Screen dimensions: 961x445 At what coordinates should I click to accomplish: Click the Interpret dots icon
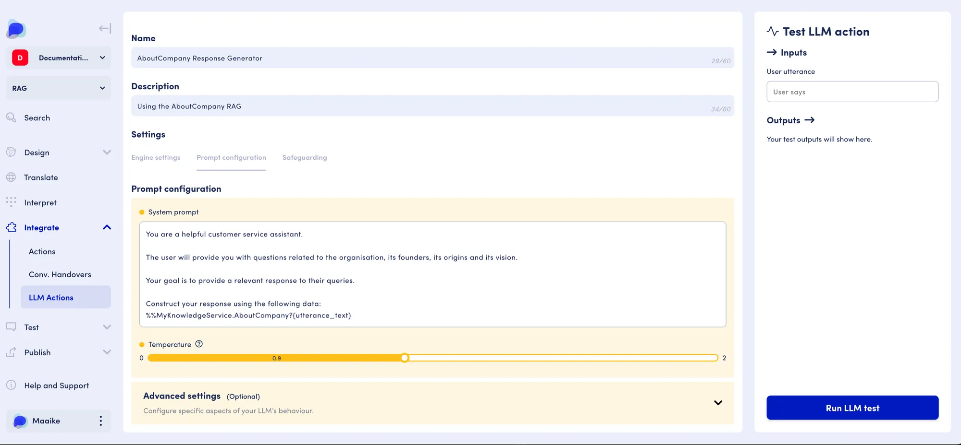pyautogui.click(x=11, y=202)
